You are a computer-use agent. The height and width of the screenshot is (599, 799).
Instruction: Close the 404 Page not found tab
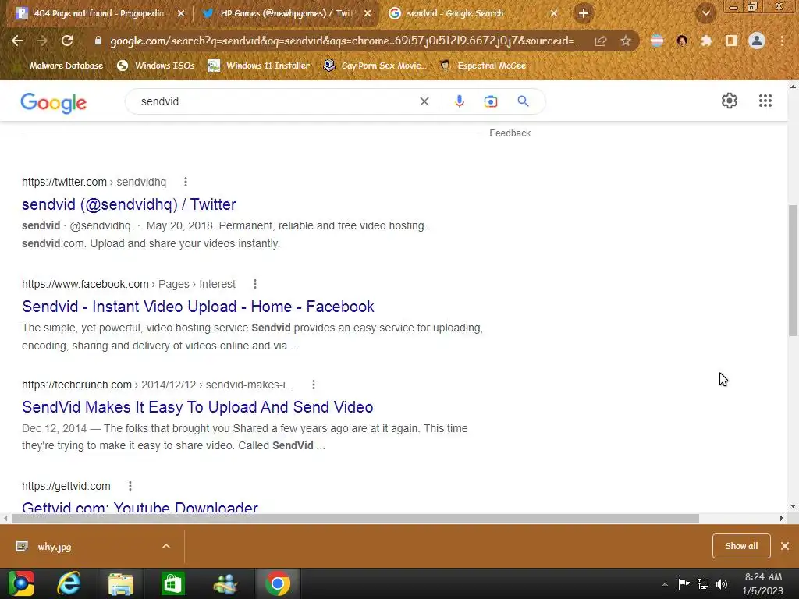(181, 14)
